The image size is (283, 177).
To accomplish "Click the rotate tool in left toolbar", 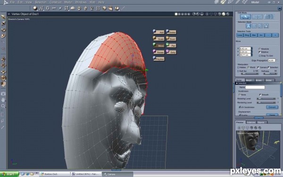I will coord(3,30).
